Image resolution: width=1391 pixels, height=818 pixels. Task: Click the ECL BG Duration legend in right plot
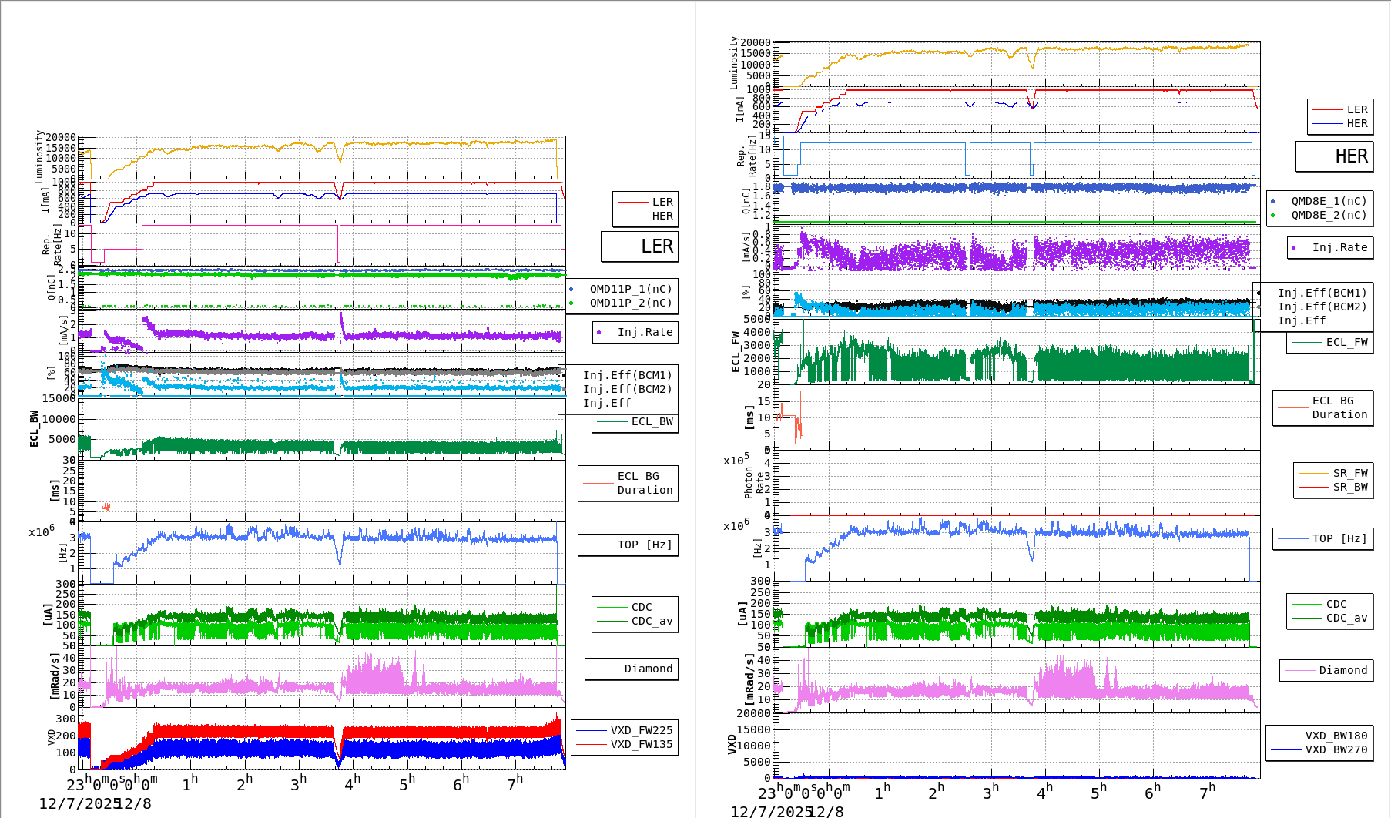[x=1339, y=407]
